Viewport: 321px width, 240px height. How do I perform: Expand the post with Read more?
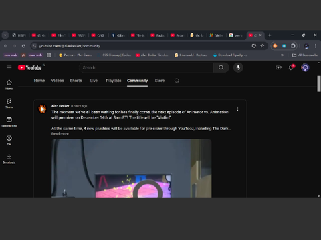click(60, 133)
